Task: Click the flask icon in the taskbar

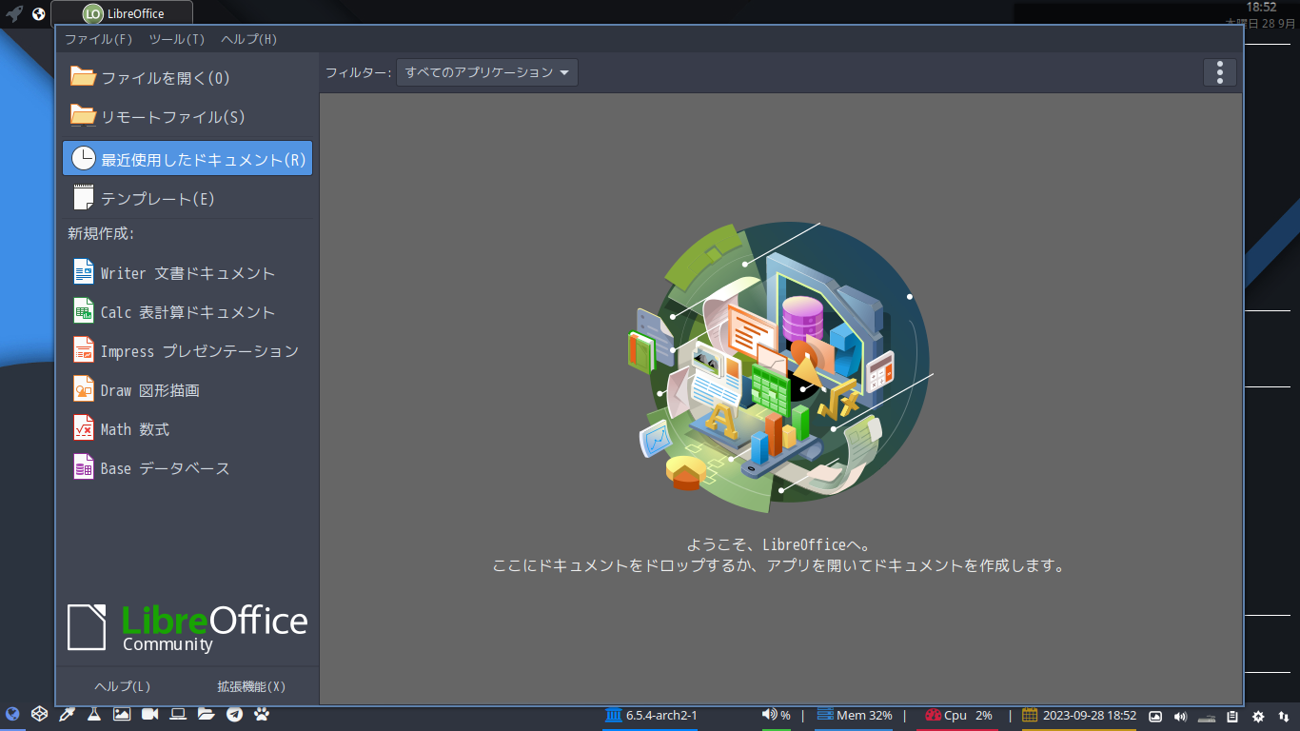Action: point(94,714)
